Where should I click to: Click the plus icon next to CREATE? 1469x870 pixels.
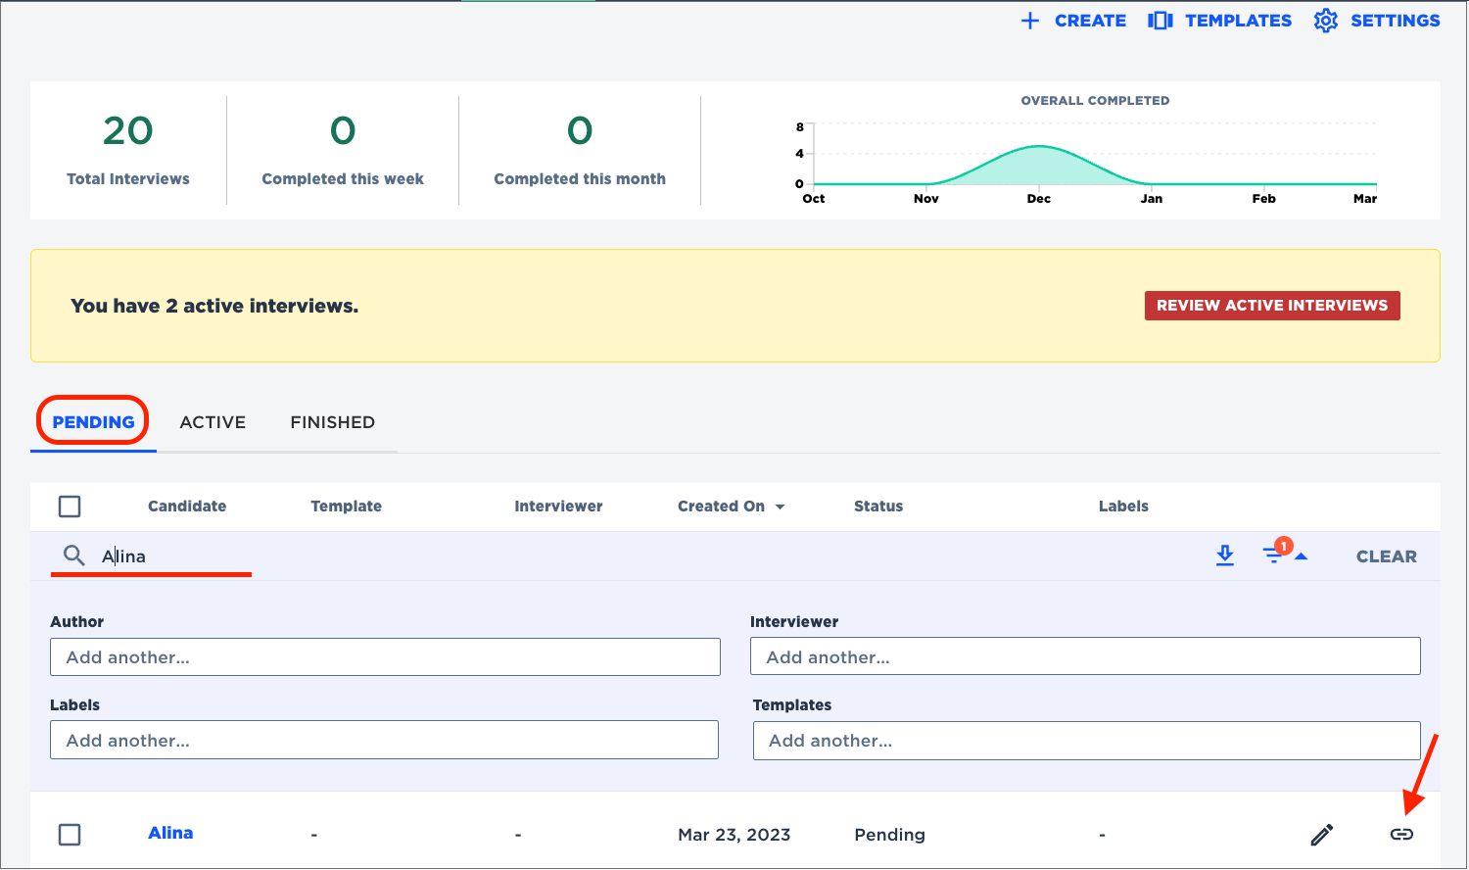click(x=1030, y=21)
